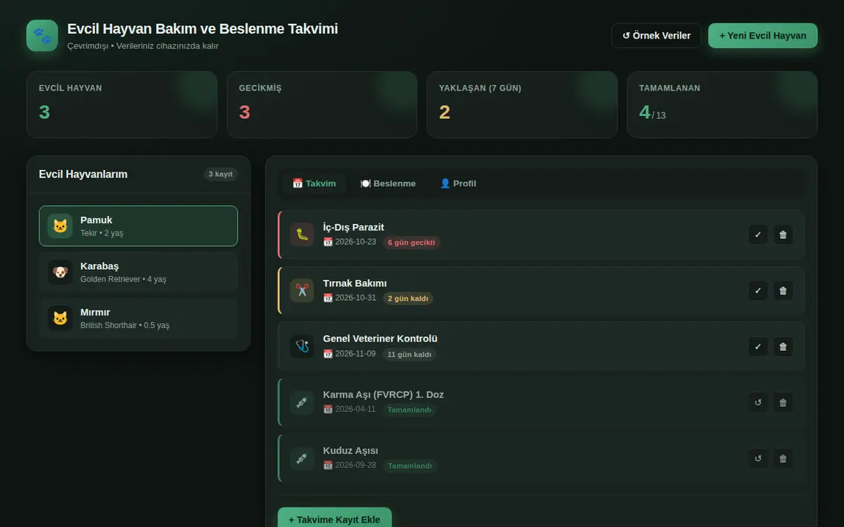The image size is (844, 527).
Task: Click the bug icon for İç-Dış Parazit
Action: pos(302,235)
